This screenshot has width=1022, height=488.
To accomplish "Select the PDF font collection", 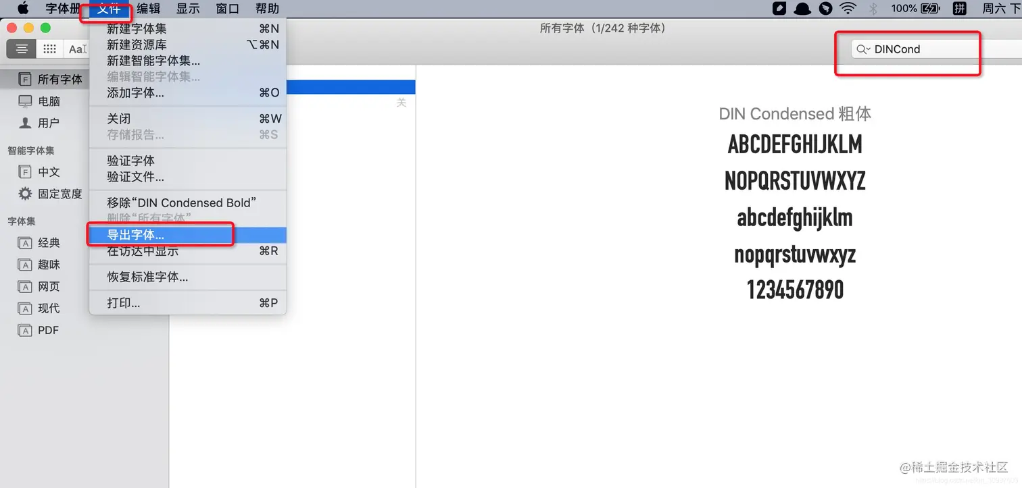I will (48, 330).
